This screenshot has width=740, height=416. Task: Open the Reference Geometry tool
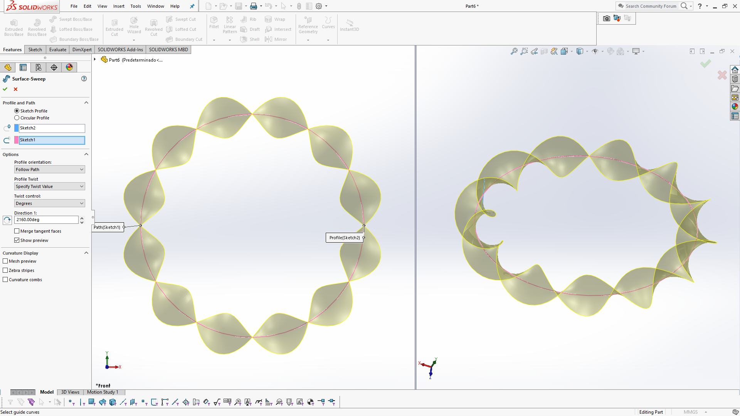point(308,25)
